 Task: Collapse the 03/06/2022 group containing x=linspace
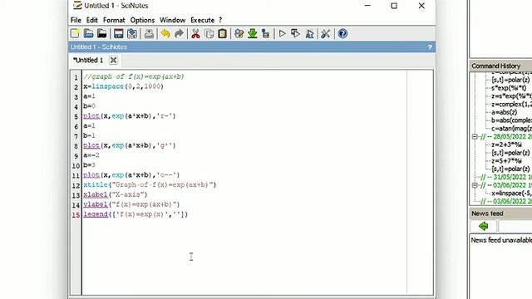(475, 185)
